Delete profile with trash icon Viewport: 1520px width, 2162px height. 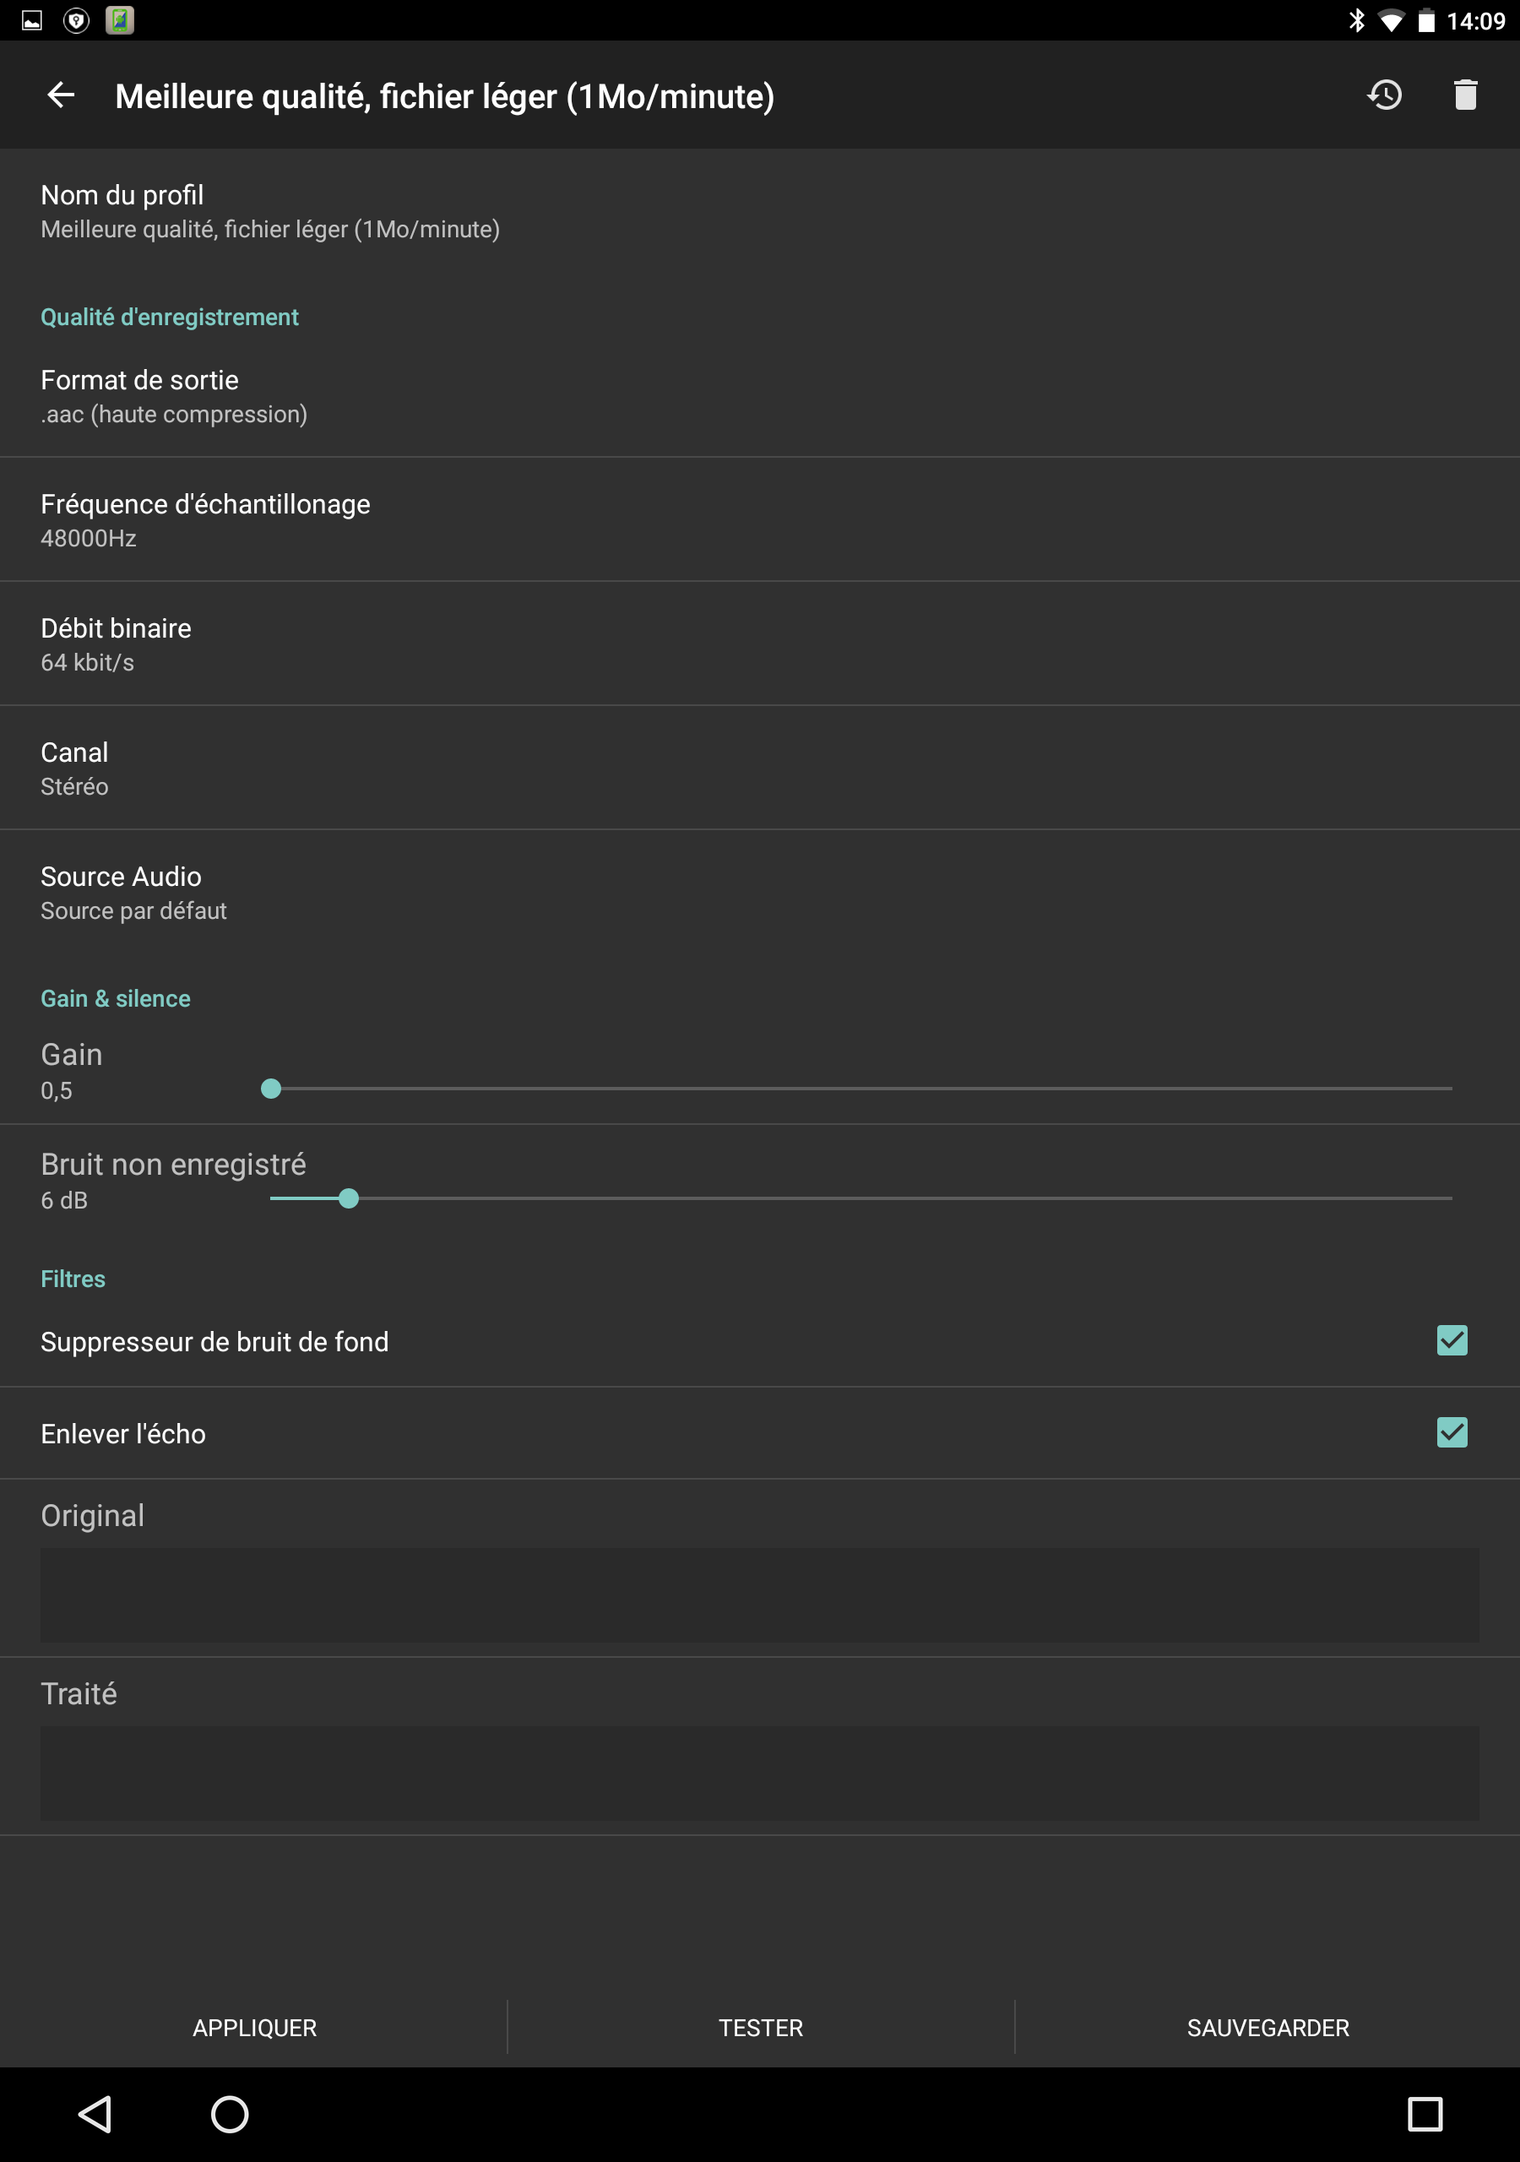point(1465,95)
